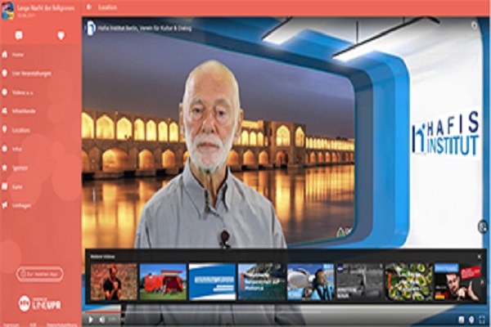Click the back arrow next to Location
The width and height of the screenshot is (491, 327).
coord(89,7)
